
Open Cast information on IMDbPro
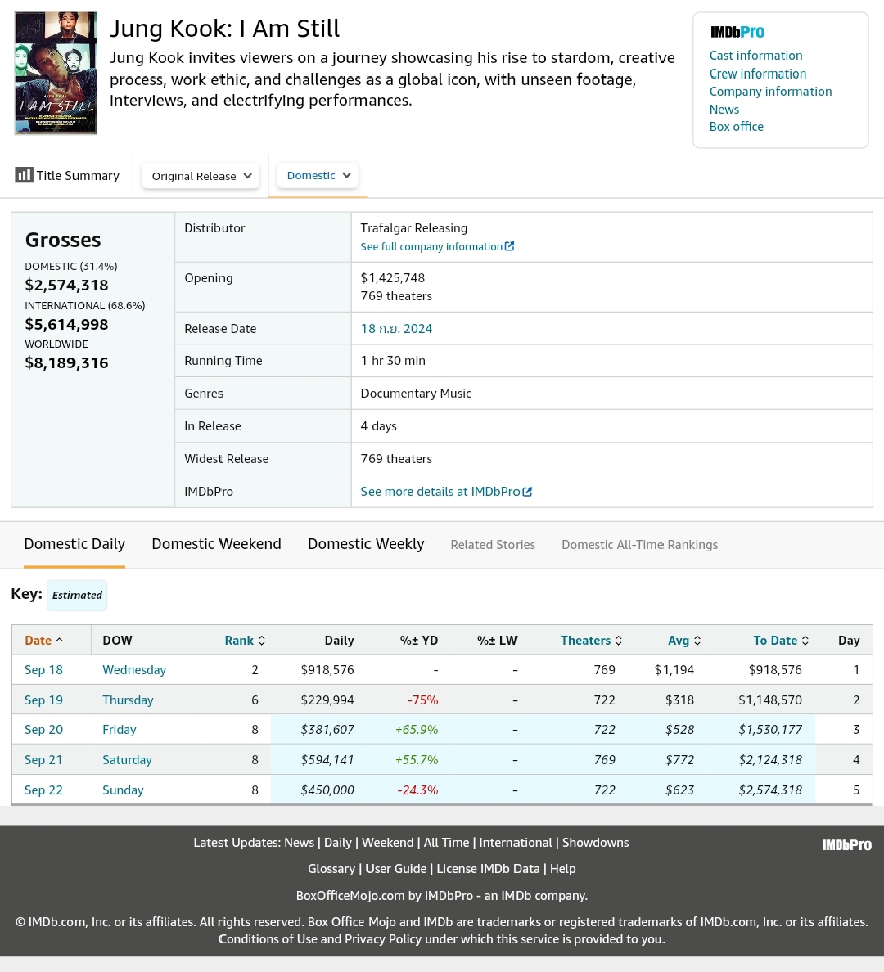[755, 56]
